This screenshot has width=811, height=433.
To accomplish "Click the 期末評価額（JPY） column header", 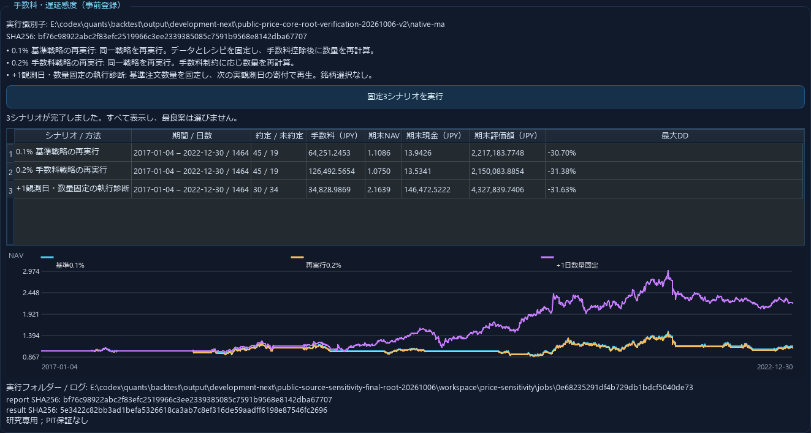I will coord(507,136).
